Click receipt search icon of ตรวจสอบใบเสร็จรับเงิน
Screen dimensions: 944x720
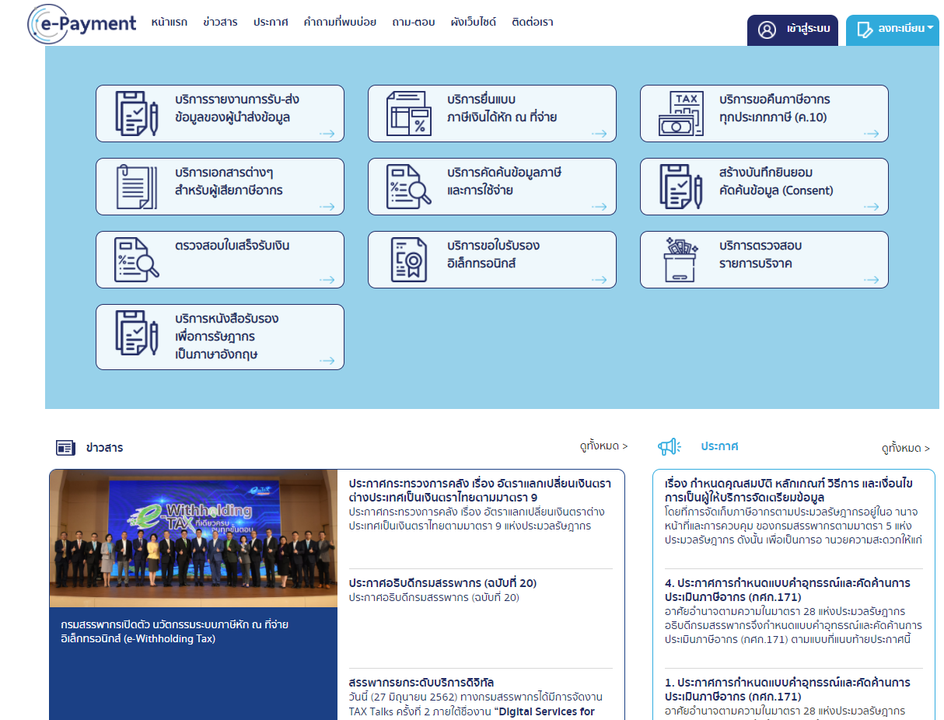pos(137,260)
